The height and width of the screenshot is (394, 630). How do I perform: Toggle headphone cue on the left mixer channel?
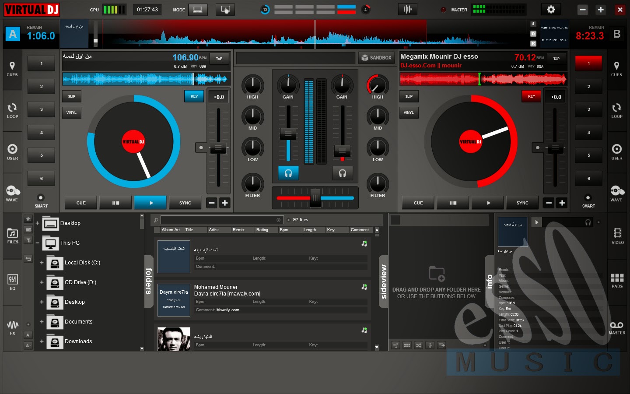click(x=288, y=173)
